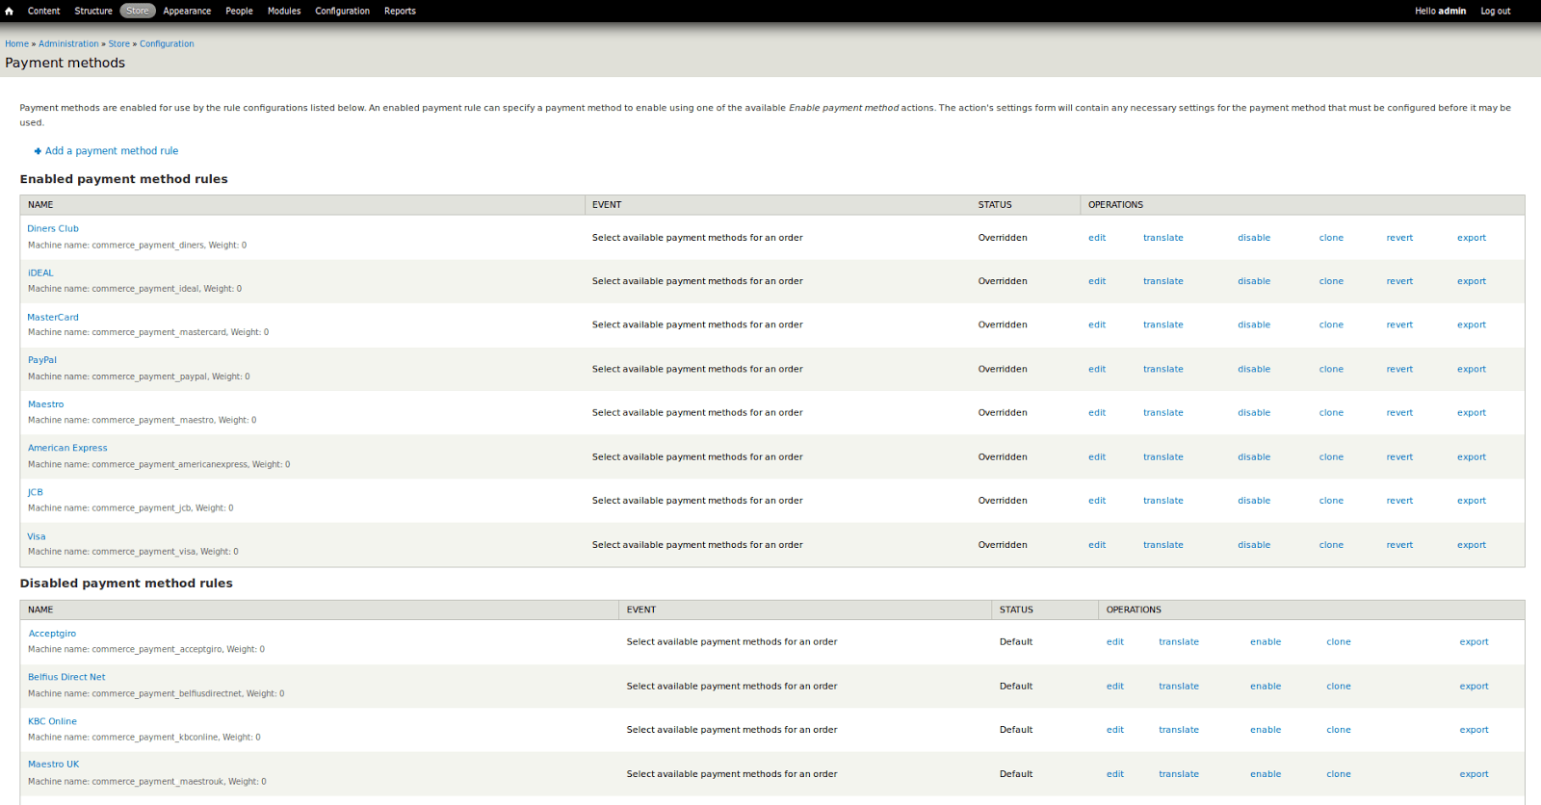Viewport: 1541px width, 805px height.
Task: Edit the Diners Club rule
Action: [x=1097, y=238]
